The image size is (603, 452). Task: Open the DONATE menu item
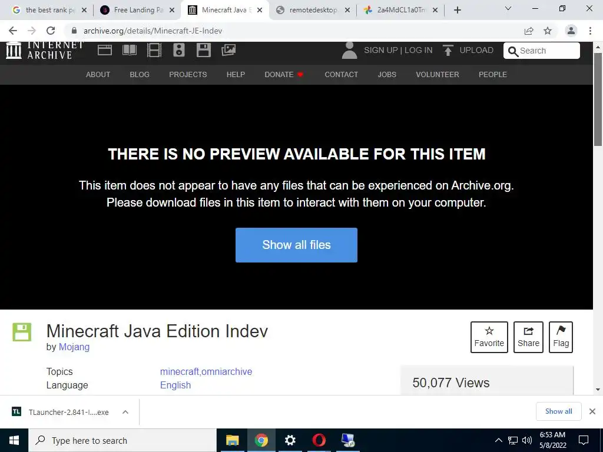284,75
